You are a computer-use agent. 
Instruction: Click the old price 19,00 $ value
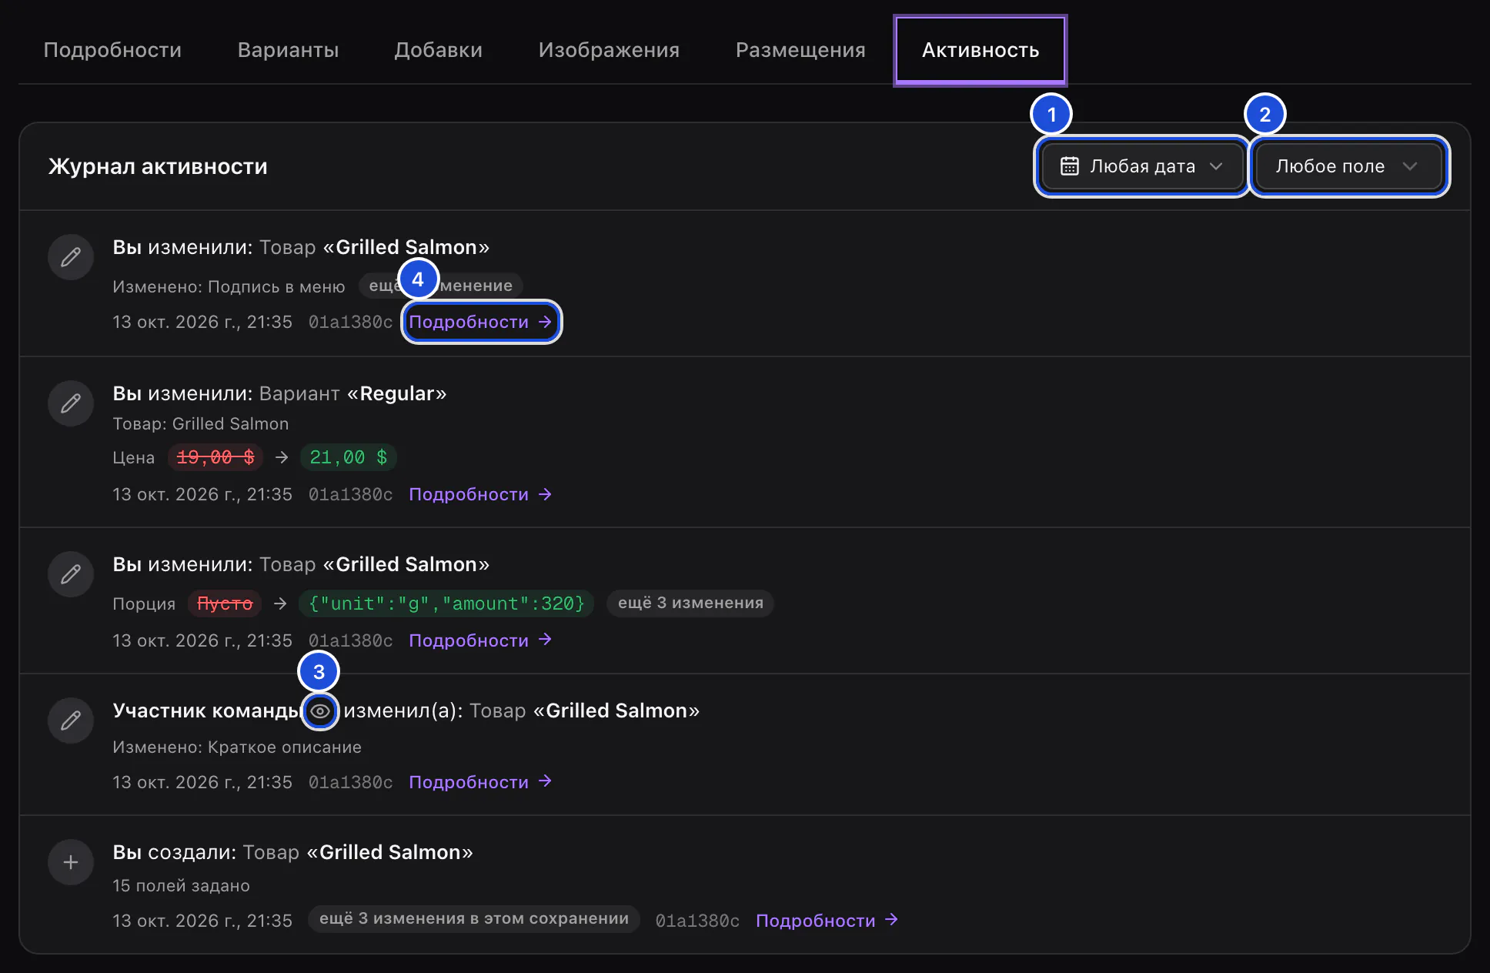215,457
